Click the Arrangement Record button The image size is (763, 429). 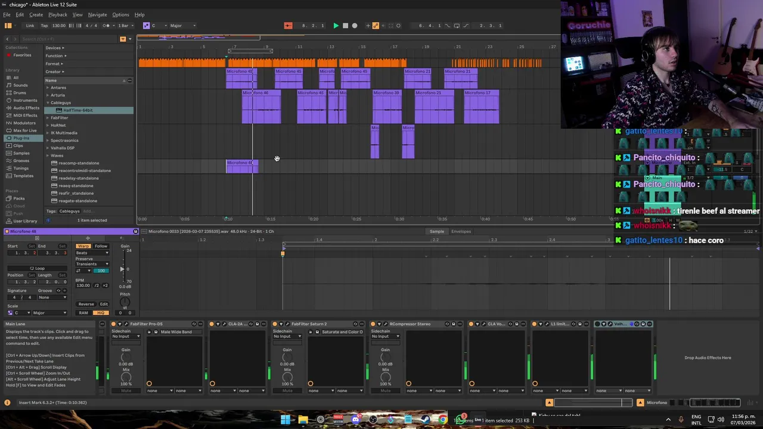click(355, 26)
